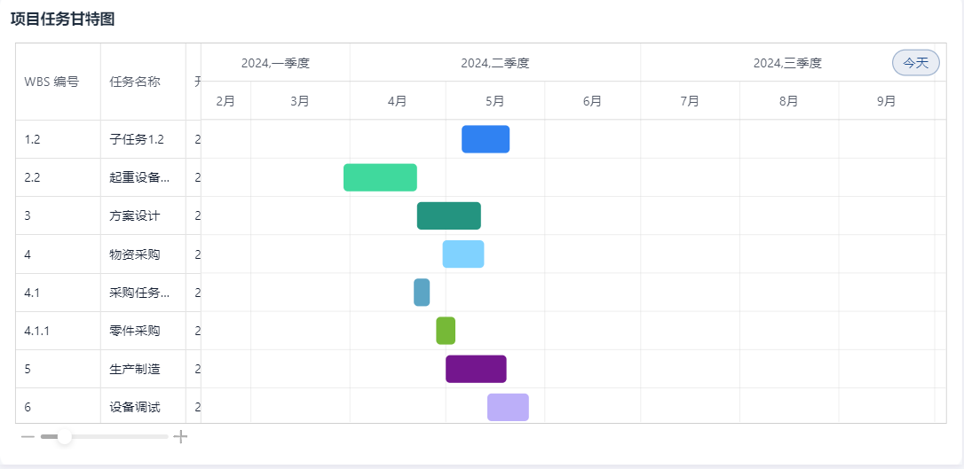Select the 起重设备 green task bar

click(380, 177)
